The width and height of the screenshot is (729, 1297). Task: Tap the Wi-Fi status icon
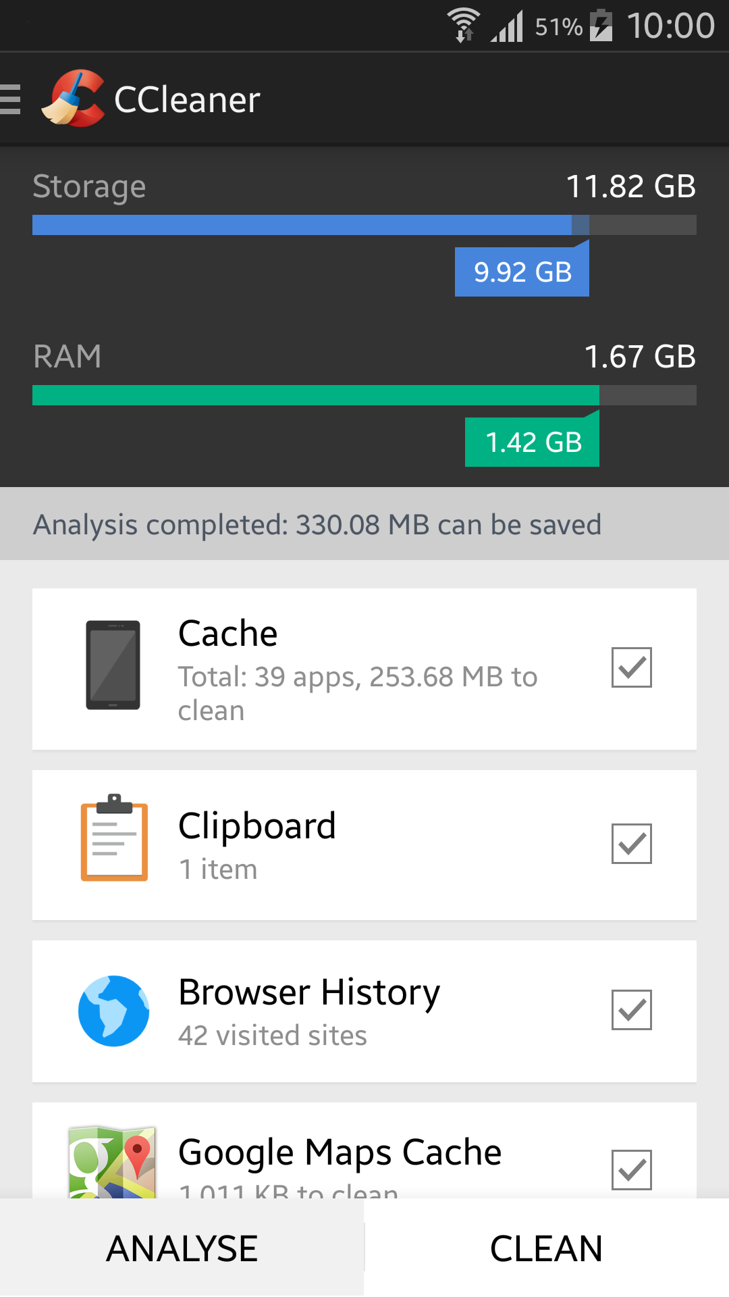pyautogui.click(x=464, y=26)
